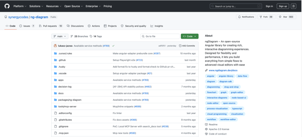Click the folder icon for tools/mcp-server
Screen dimensions: 302x137
point(55,107)
